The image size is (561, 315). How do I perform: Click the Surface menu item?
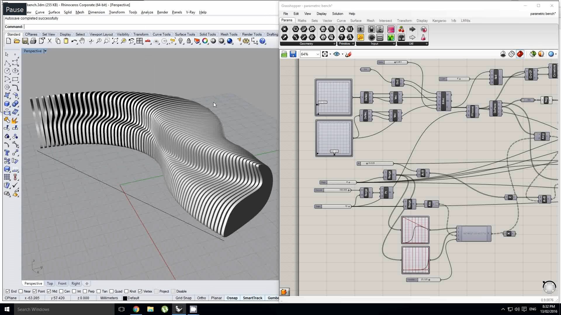pos(54,12)
